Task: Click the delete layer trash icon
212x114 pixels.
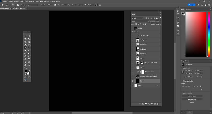Action: coord(158,104)
